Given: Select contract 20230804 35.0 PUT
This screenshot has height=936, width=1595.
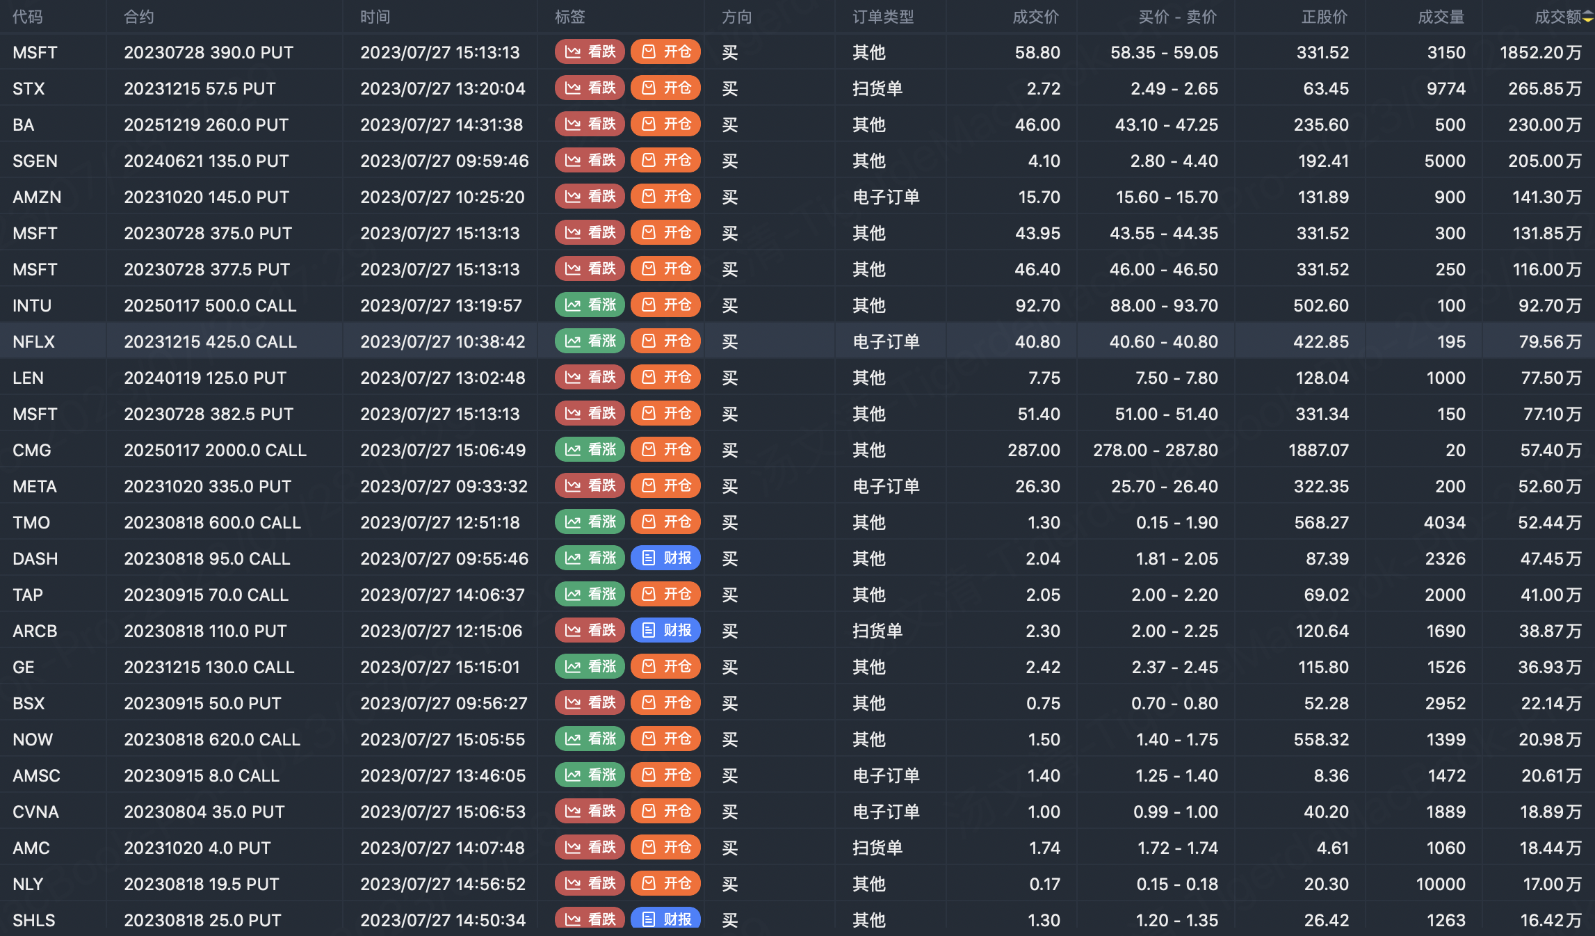Looking at the screenshot, I should (204, 812).
